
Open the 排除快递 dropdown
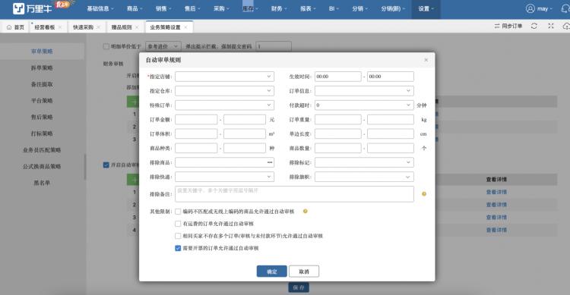(224, 177)
